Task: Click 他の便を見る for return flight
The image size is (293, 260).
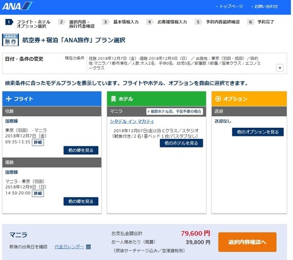Action: pos(81,201)
